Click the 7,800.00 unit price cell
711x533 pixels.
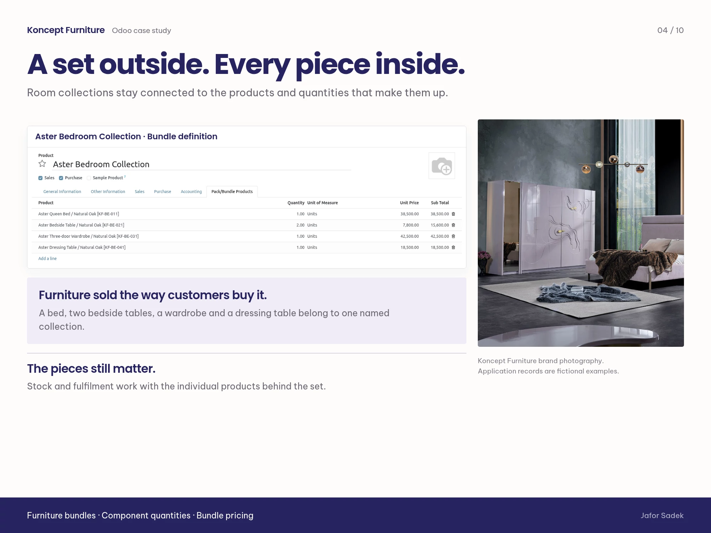click(x=411, y=225)
